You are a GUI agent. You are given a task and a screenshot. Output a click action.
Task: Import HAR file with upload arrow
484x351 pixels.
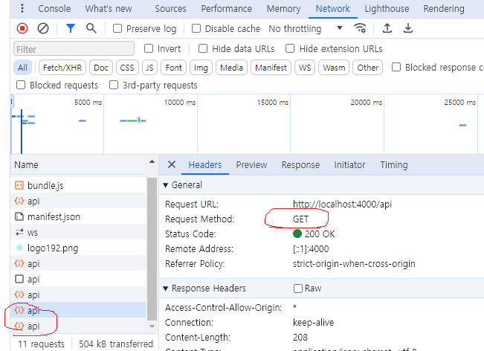point(387,28)
